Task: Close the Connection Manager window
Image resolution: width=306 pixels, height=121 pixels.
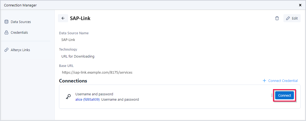Action: 300,5
